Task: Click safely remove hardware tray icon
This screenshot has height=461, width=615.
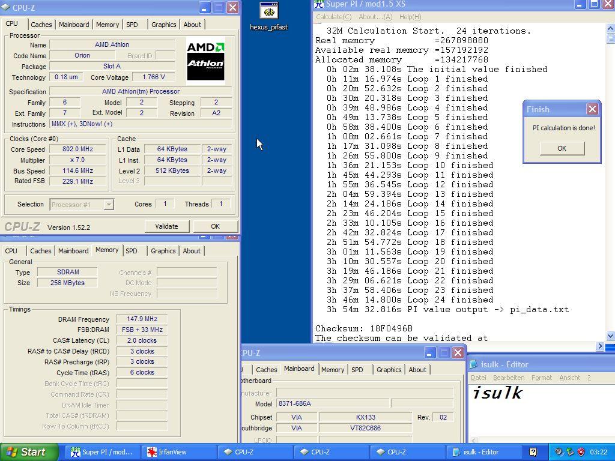Action: pos(570,452)
